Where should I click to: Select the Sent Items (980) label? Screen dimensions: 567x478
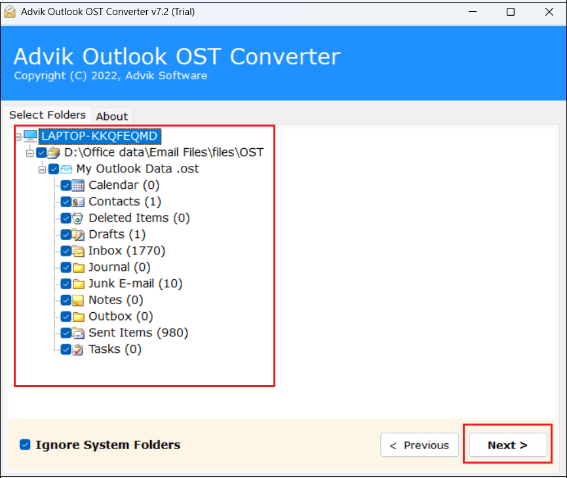pos(138,333)
